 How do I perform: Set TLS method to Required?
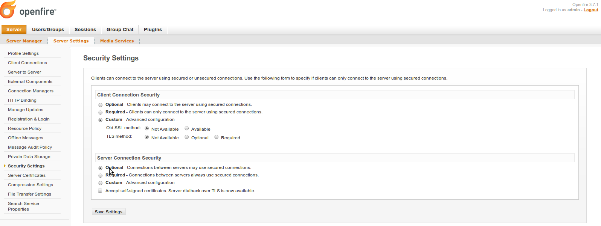[217, 137]
